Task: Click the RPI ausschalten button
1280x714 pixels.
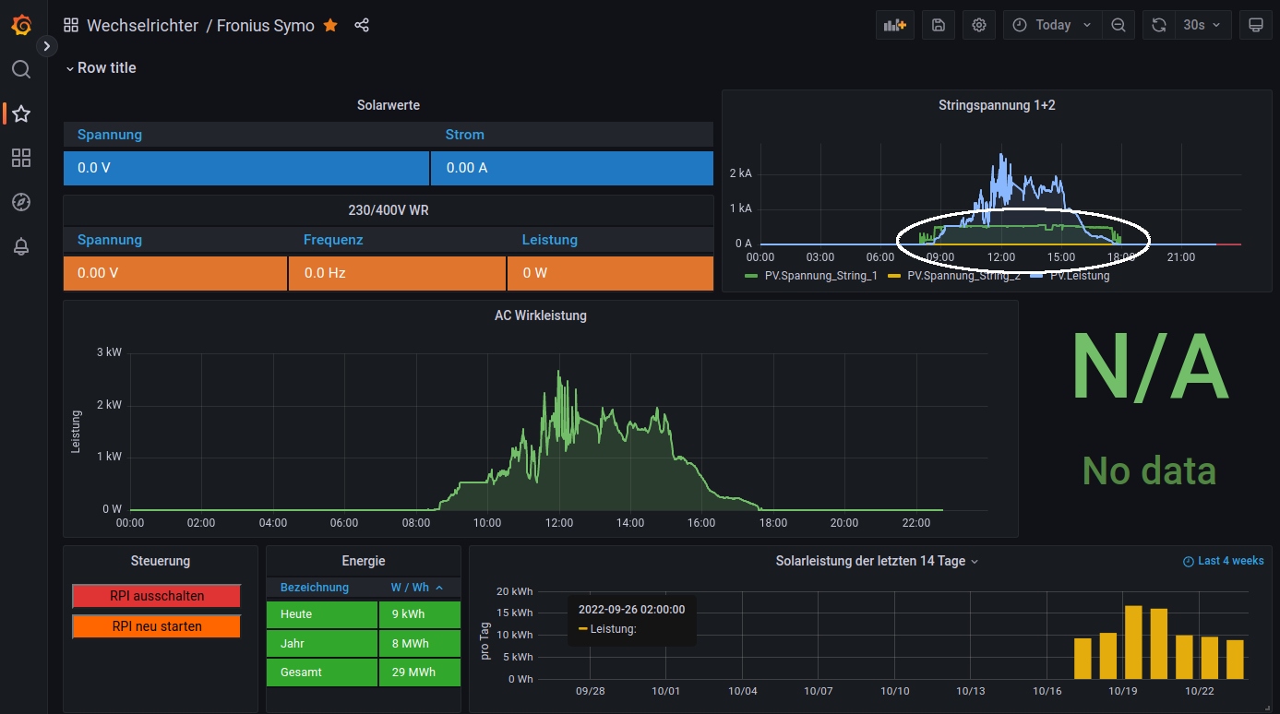Action: click(157, 596)
